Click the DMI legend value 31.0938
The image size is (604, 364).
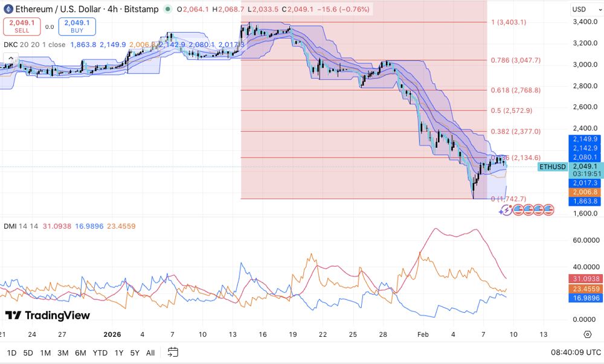click(x=57, y=226)
